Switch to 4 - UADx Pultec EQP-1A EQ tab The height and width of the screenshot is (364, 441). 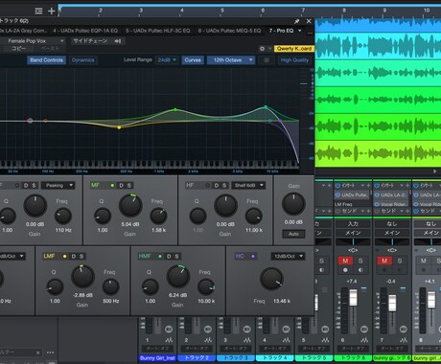[x=85, y=31]
